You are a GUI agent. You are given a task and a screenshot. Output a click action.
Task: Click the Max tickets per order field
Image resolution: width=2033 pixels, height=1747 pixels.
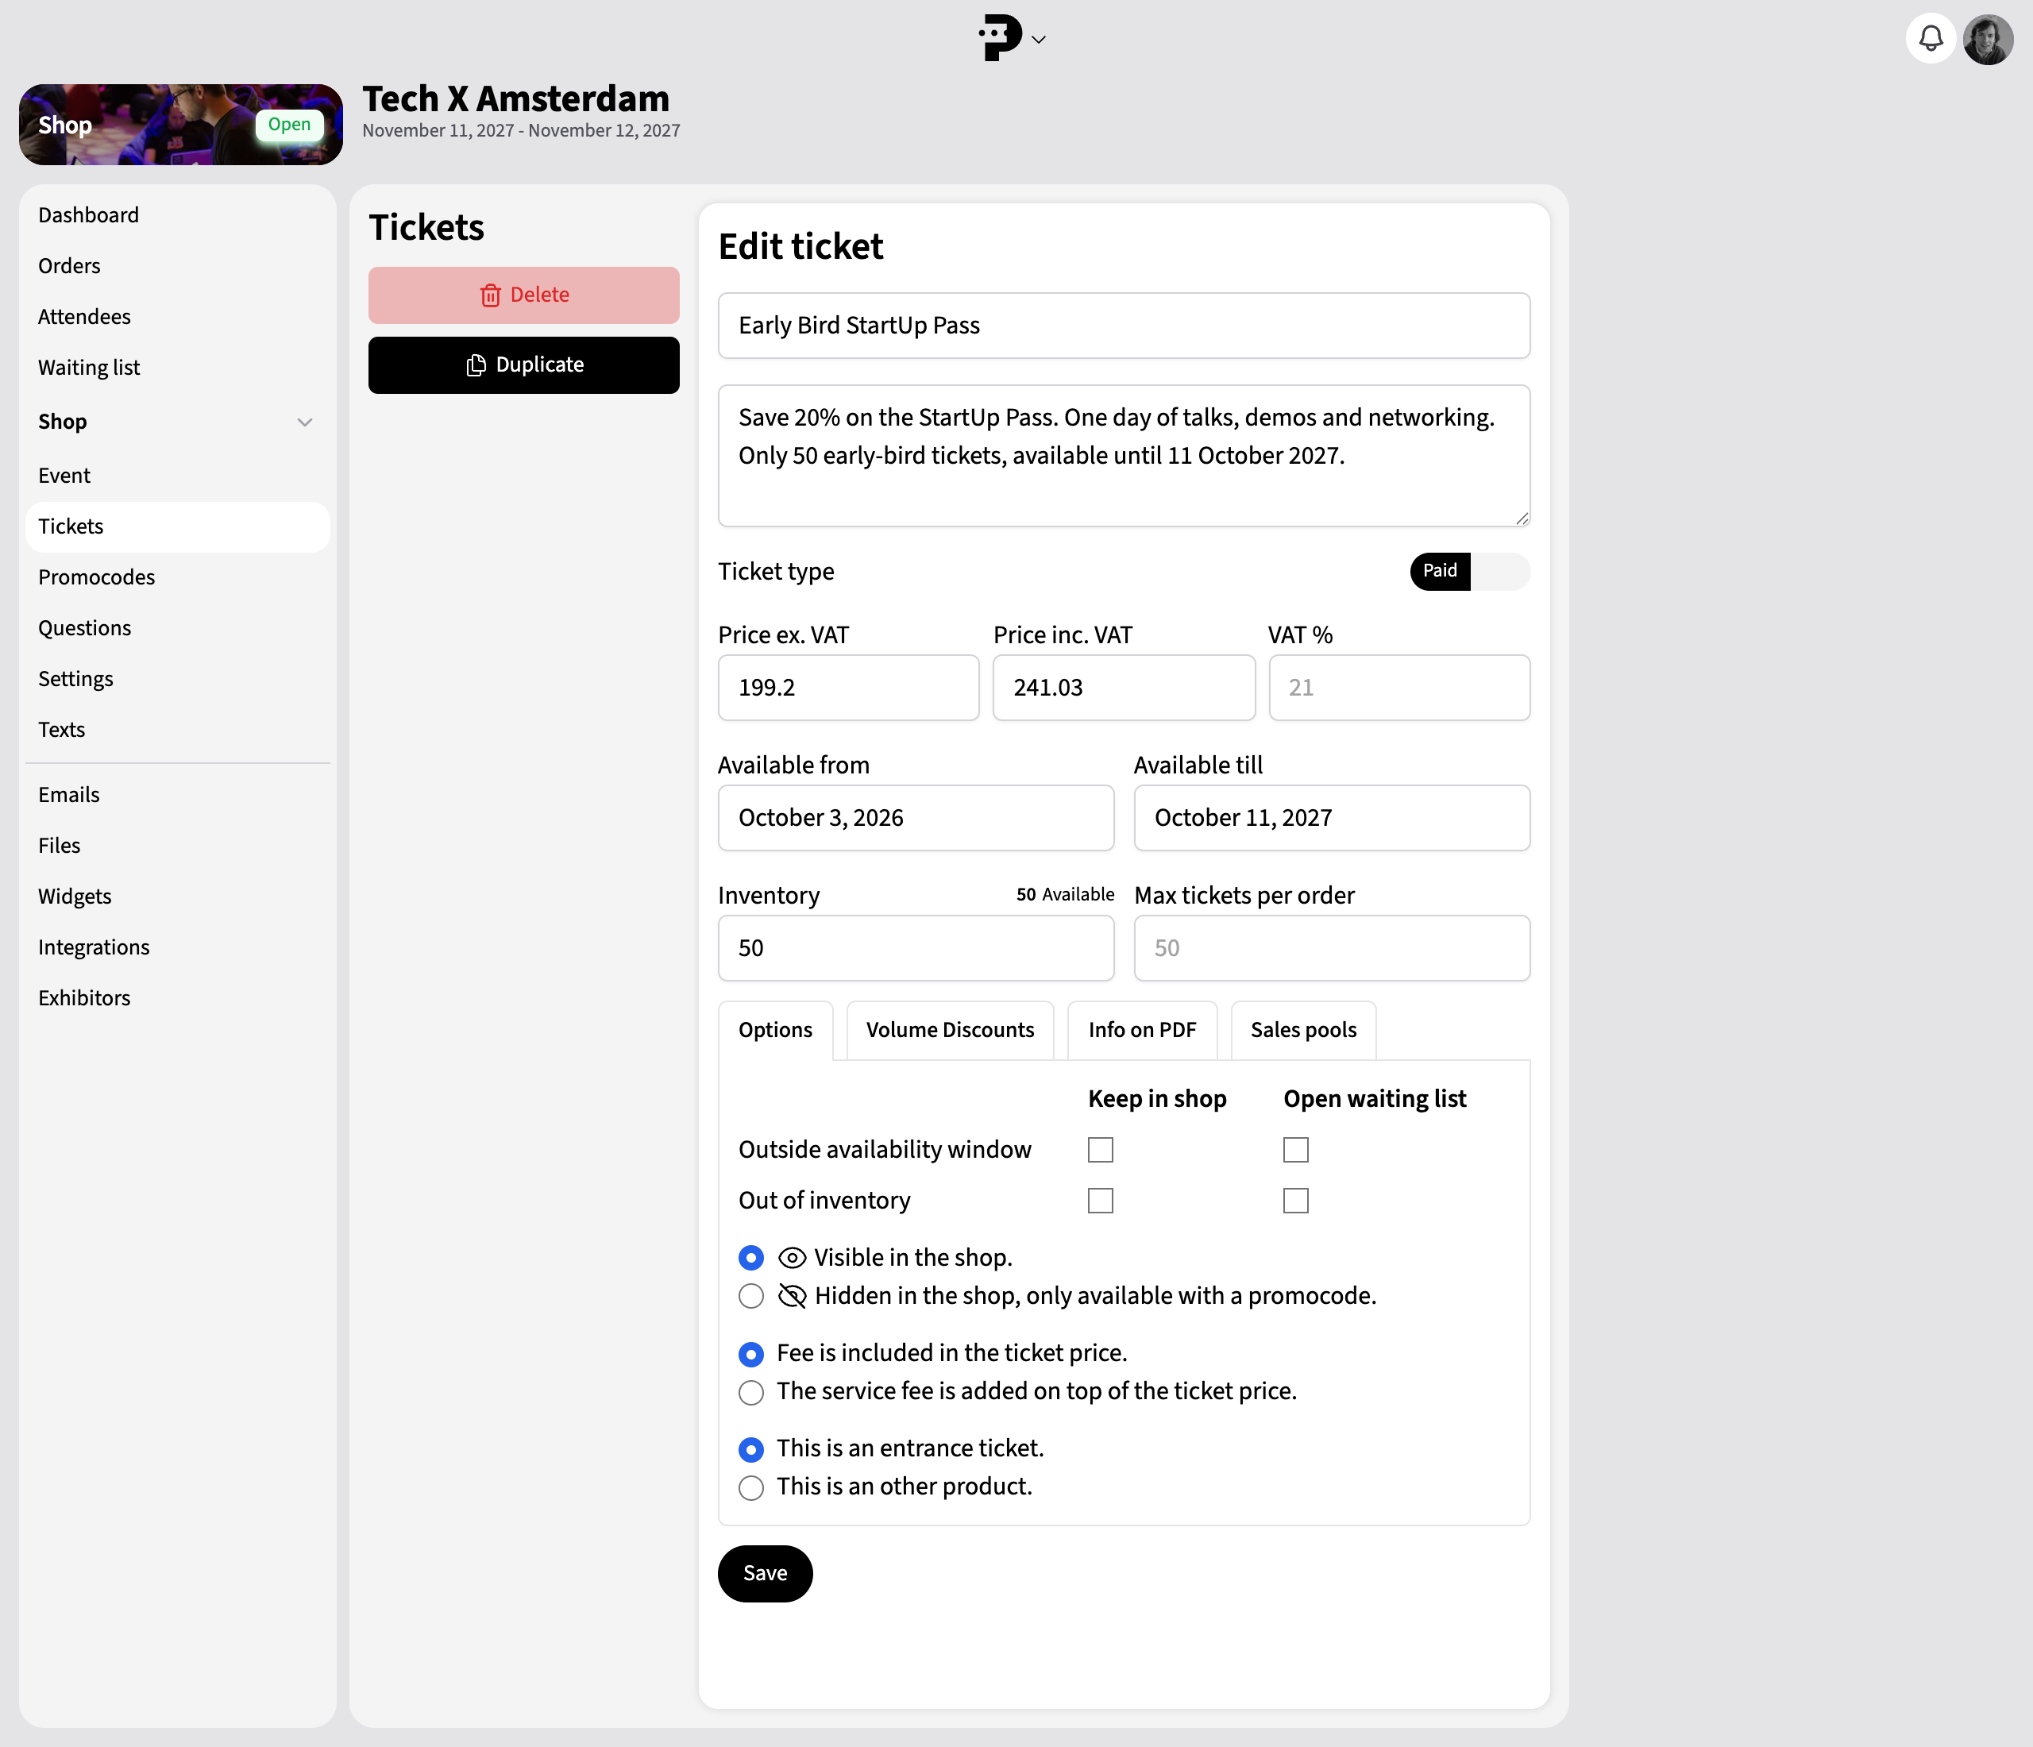1332,948
